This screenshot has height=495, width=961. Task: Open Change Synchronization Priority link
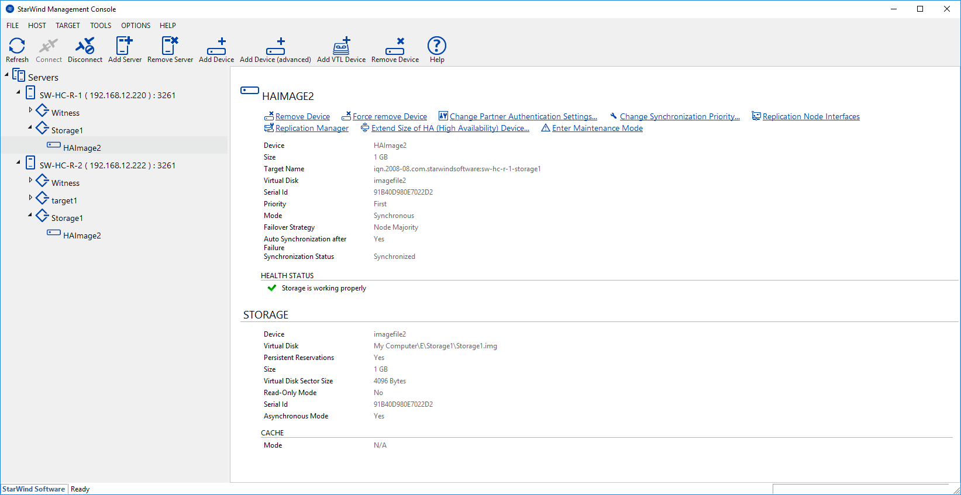680,117
